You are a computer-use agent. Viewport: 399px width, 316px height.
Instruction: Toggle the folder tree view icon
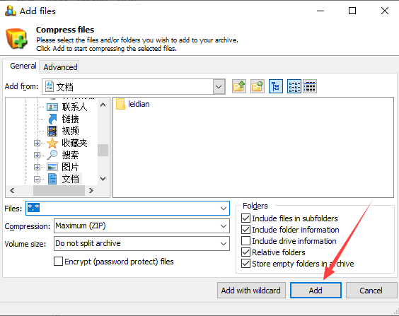tap(276, 86)
